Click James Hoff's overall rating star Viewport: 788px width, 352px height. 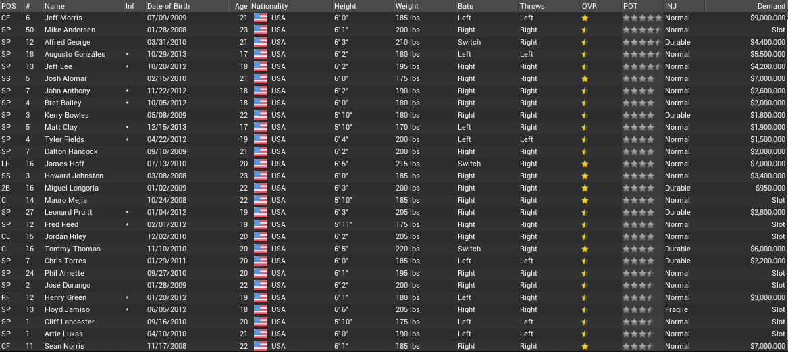pos(585,164)
